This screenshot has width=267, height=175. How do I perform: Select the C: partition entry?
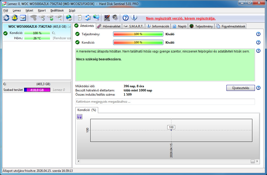[37, 87]
